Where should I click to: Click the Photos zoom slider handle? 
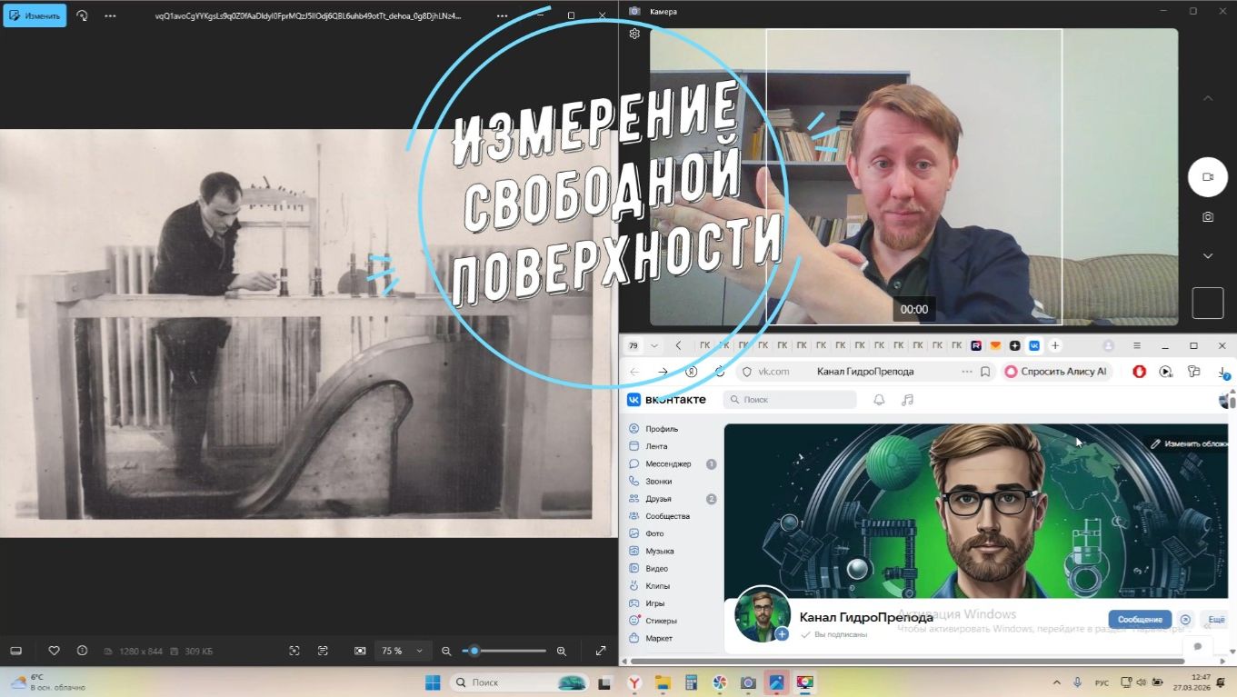click(474, 651)
